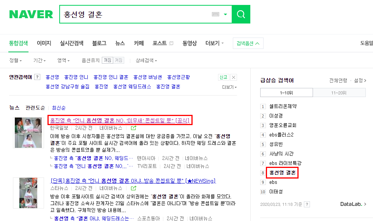Click the green search magnifier button
The image size is (373, 221).
coord(241,14)
